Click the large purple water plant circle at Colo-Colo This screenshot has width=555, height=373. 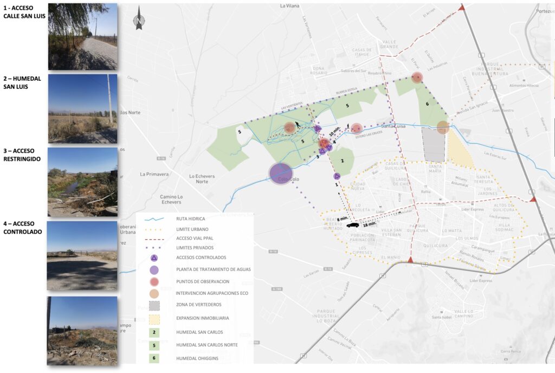point(281,173)
